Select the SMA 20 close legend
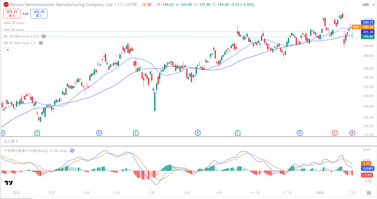 click(14, 23)
